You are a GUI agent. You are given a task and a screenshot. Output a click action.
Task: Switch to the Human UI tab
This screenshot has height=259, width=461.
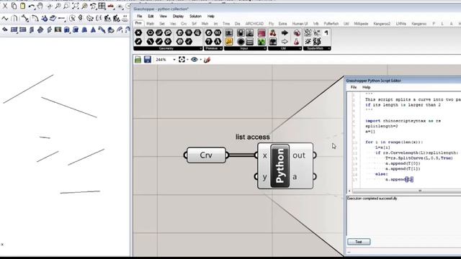[x=300, y=24]
